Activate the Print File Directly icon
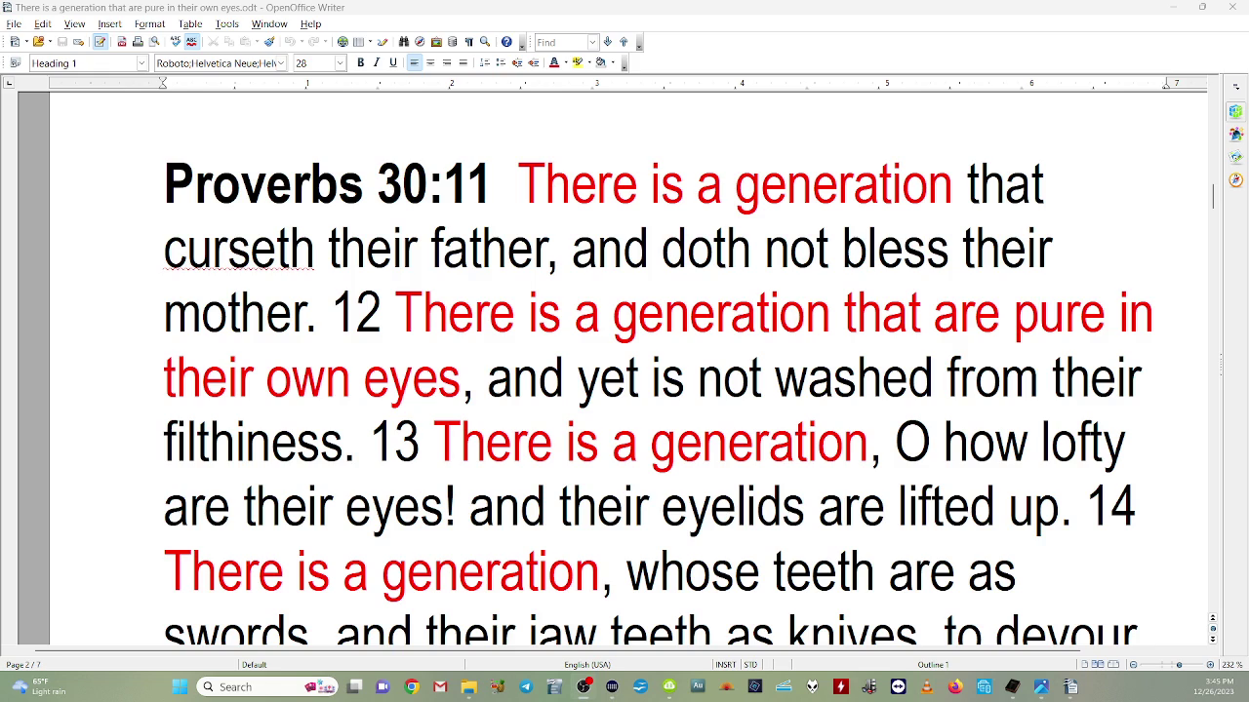This screenshot has width=1249, height=702. coord(138,41)
